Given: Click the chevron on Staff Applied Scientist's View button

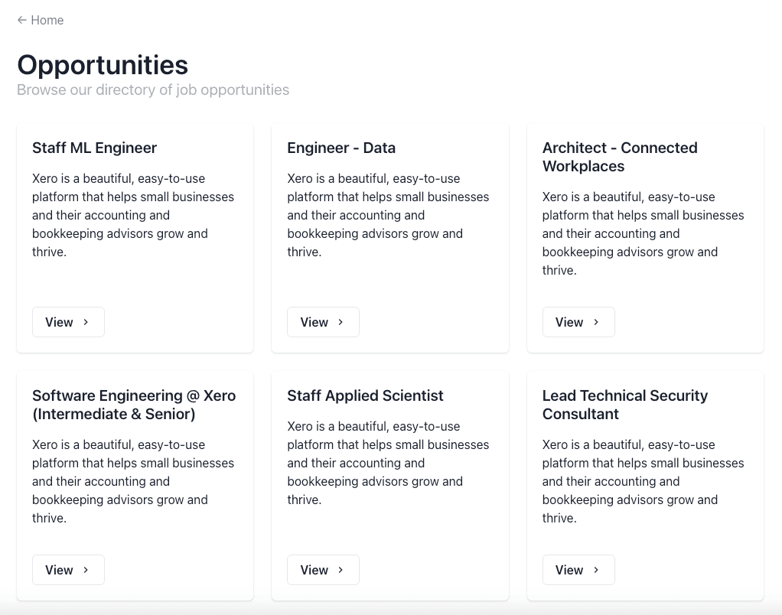Looking at the screenshot, I should tap(340, 570).
